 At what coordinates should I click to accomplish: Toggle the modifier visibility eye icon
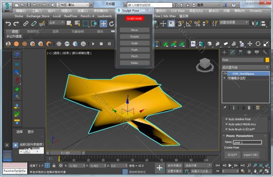pos(225,74)
